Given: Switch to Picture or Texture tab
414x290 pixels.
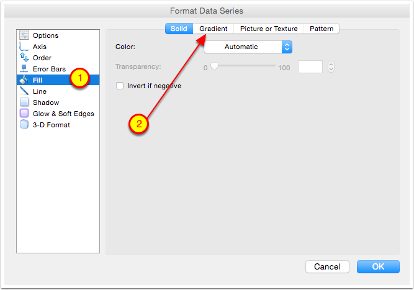Looking at the screenshot, I should tap(269, 29).
